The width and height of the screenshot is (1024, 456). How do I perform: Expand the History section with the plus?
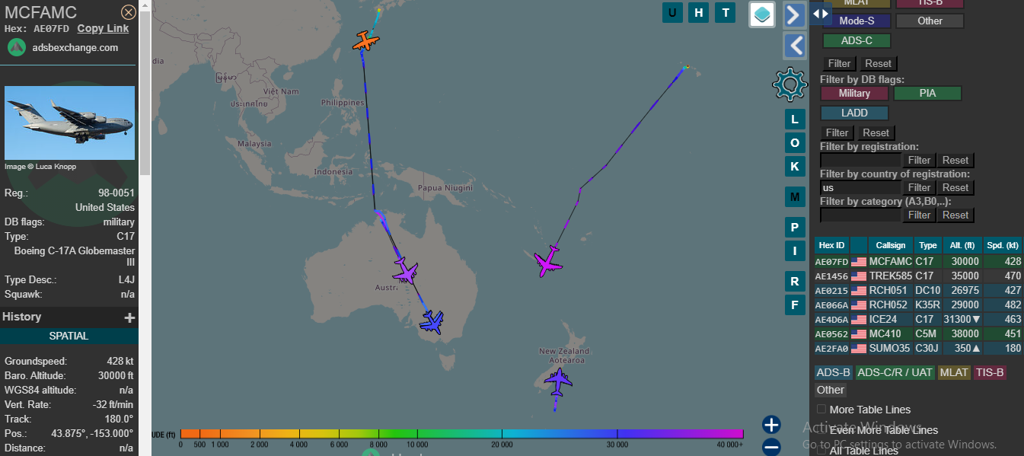click(129, 317)
